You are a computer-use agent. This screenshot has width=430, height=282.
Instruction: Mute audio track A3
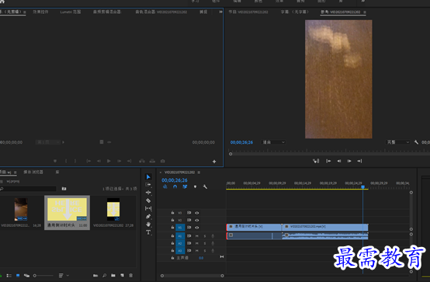click(x=196, y=251)
